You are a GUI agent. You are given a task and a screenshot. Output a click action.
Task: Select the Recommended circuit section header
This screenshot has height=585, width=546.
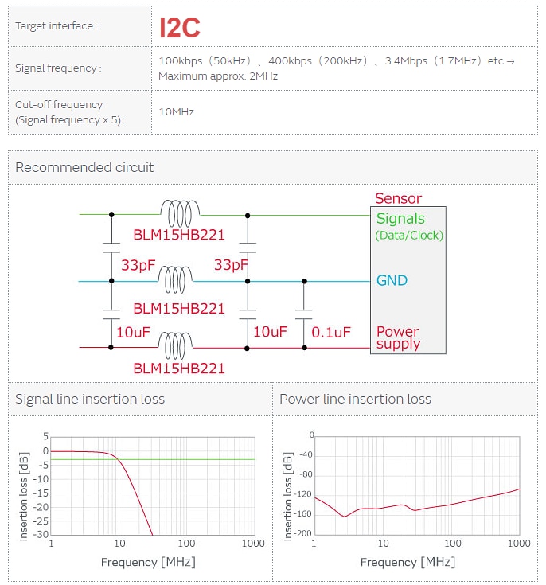coord(84,167)
